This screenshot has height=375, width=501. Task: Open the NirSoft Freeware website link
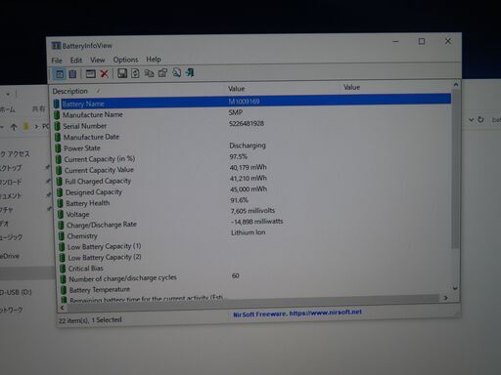tap(297, 313)
